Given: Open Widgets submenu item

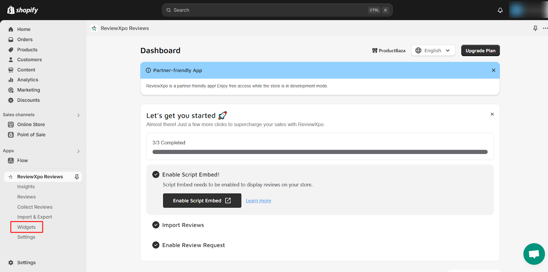Looking at the screenshot, I should (x=26, y=227).
